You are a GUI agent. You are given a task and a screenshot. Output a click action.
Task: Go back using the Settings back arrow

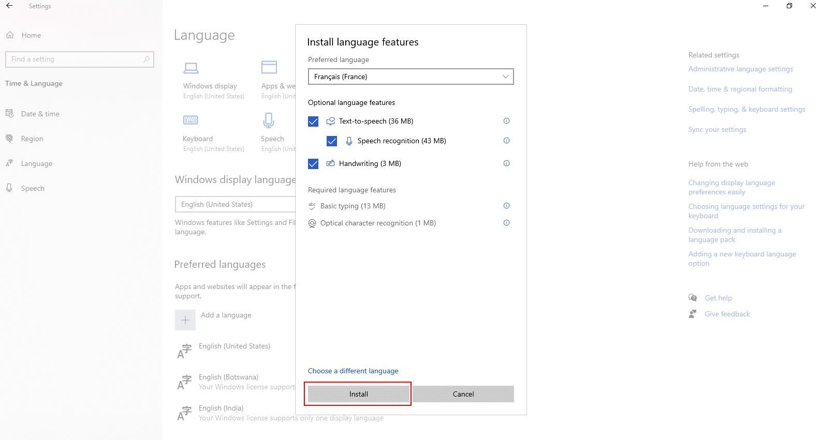tap(9, 6)
